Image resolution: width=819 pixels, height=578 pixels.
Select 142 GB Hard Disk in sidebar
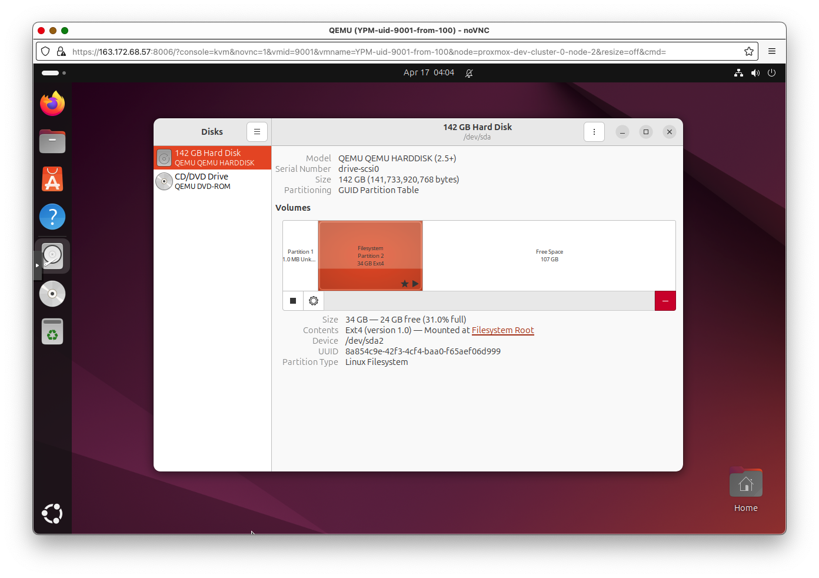[x=212, y=158]
